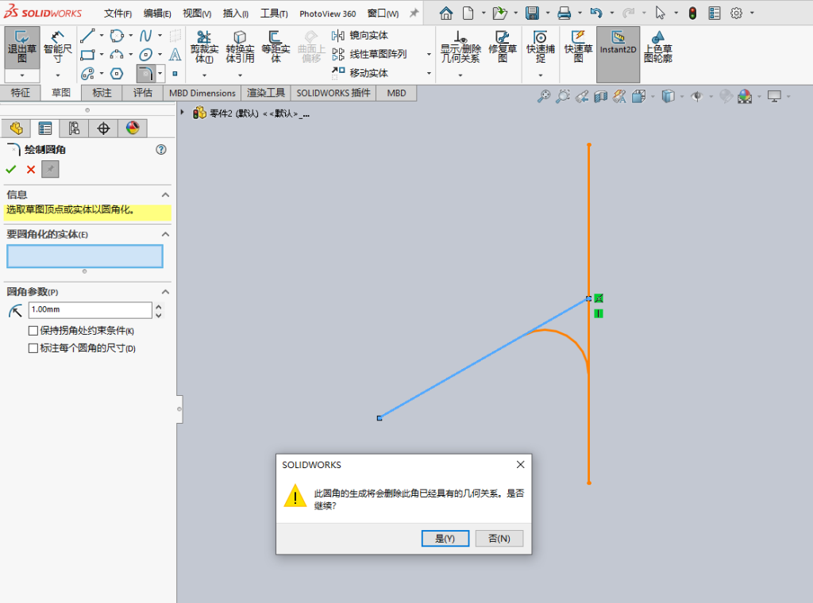Screen dimensions: 813x603
Task: Click the fillet radius 1.00mm input field
Action: click(91, 309)
